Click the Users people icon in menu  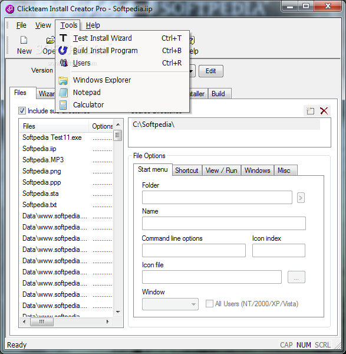click(64, 63)
